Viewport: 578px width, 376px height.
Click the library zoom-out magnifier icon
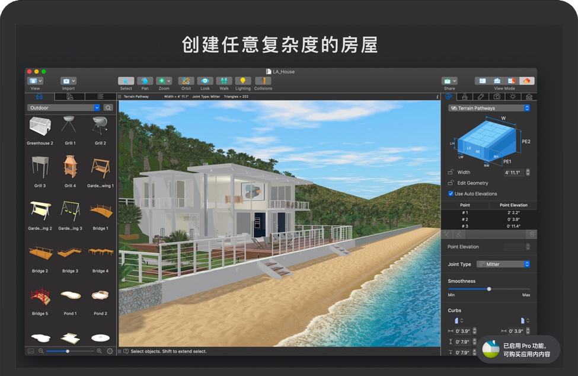(41, 351)
